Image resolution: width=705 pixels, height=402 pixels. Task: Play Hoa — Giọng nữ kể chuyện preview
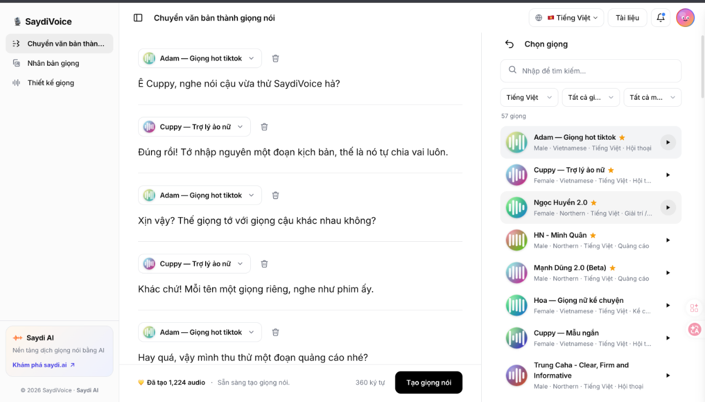(x=667, y=305)
